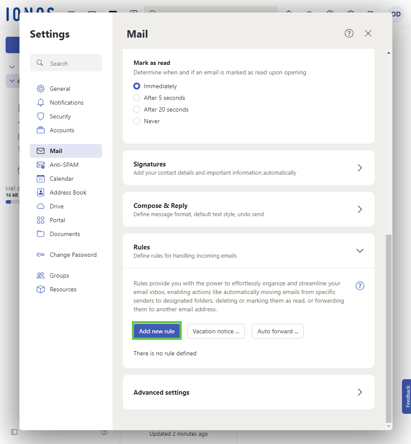Click the Add new rule button

(157, 331)
